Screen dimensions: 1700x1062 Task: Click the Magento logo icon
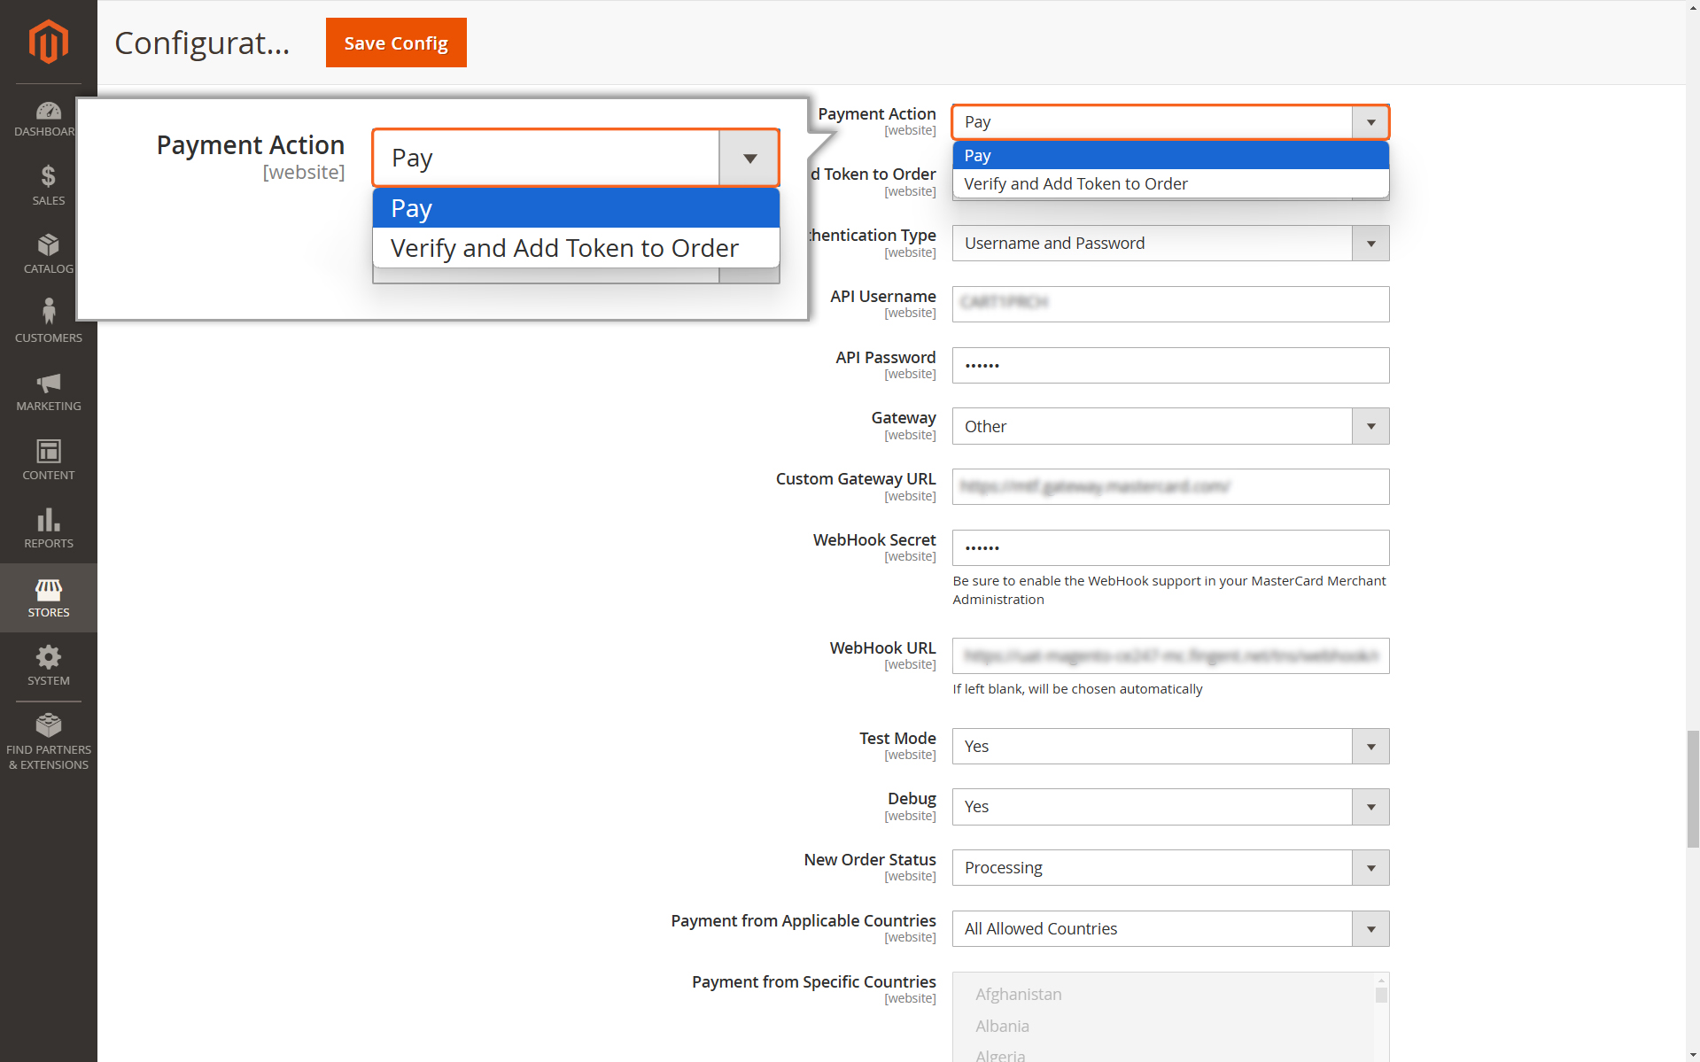click(x=49, y=42)
